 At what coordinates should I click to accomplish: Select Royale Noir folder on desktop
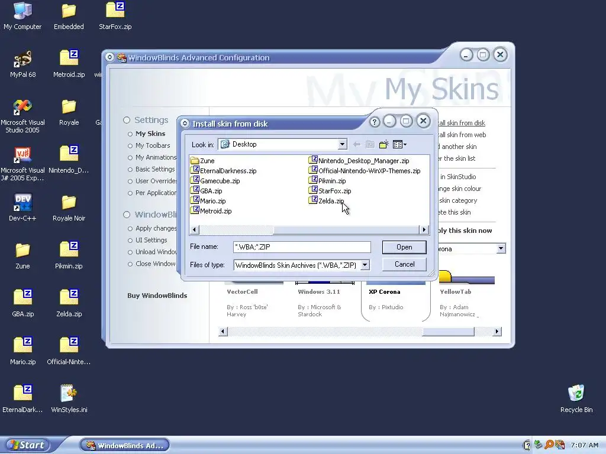coord(69,207)
